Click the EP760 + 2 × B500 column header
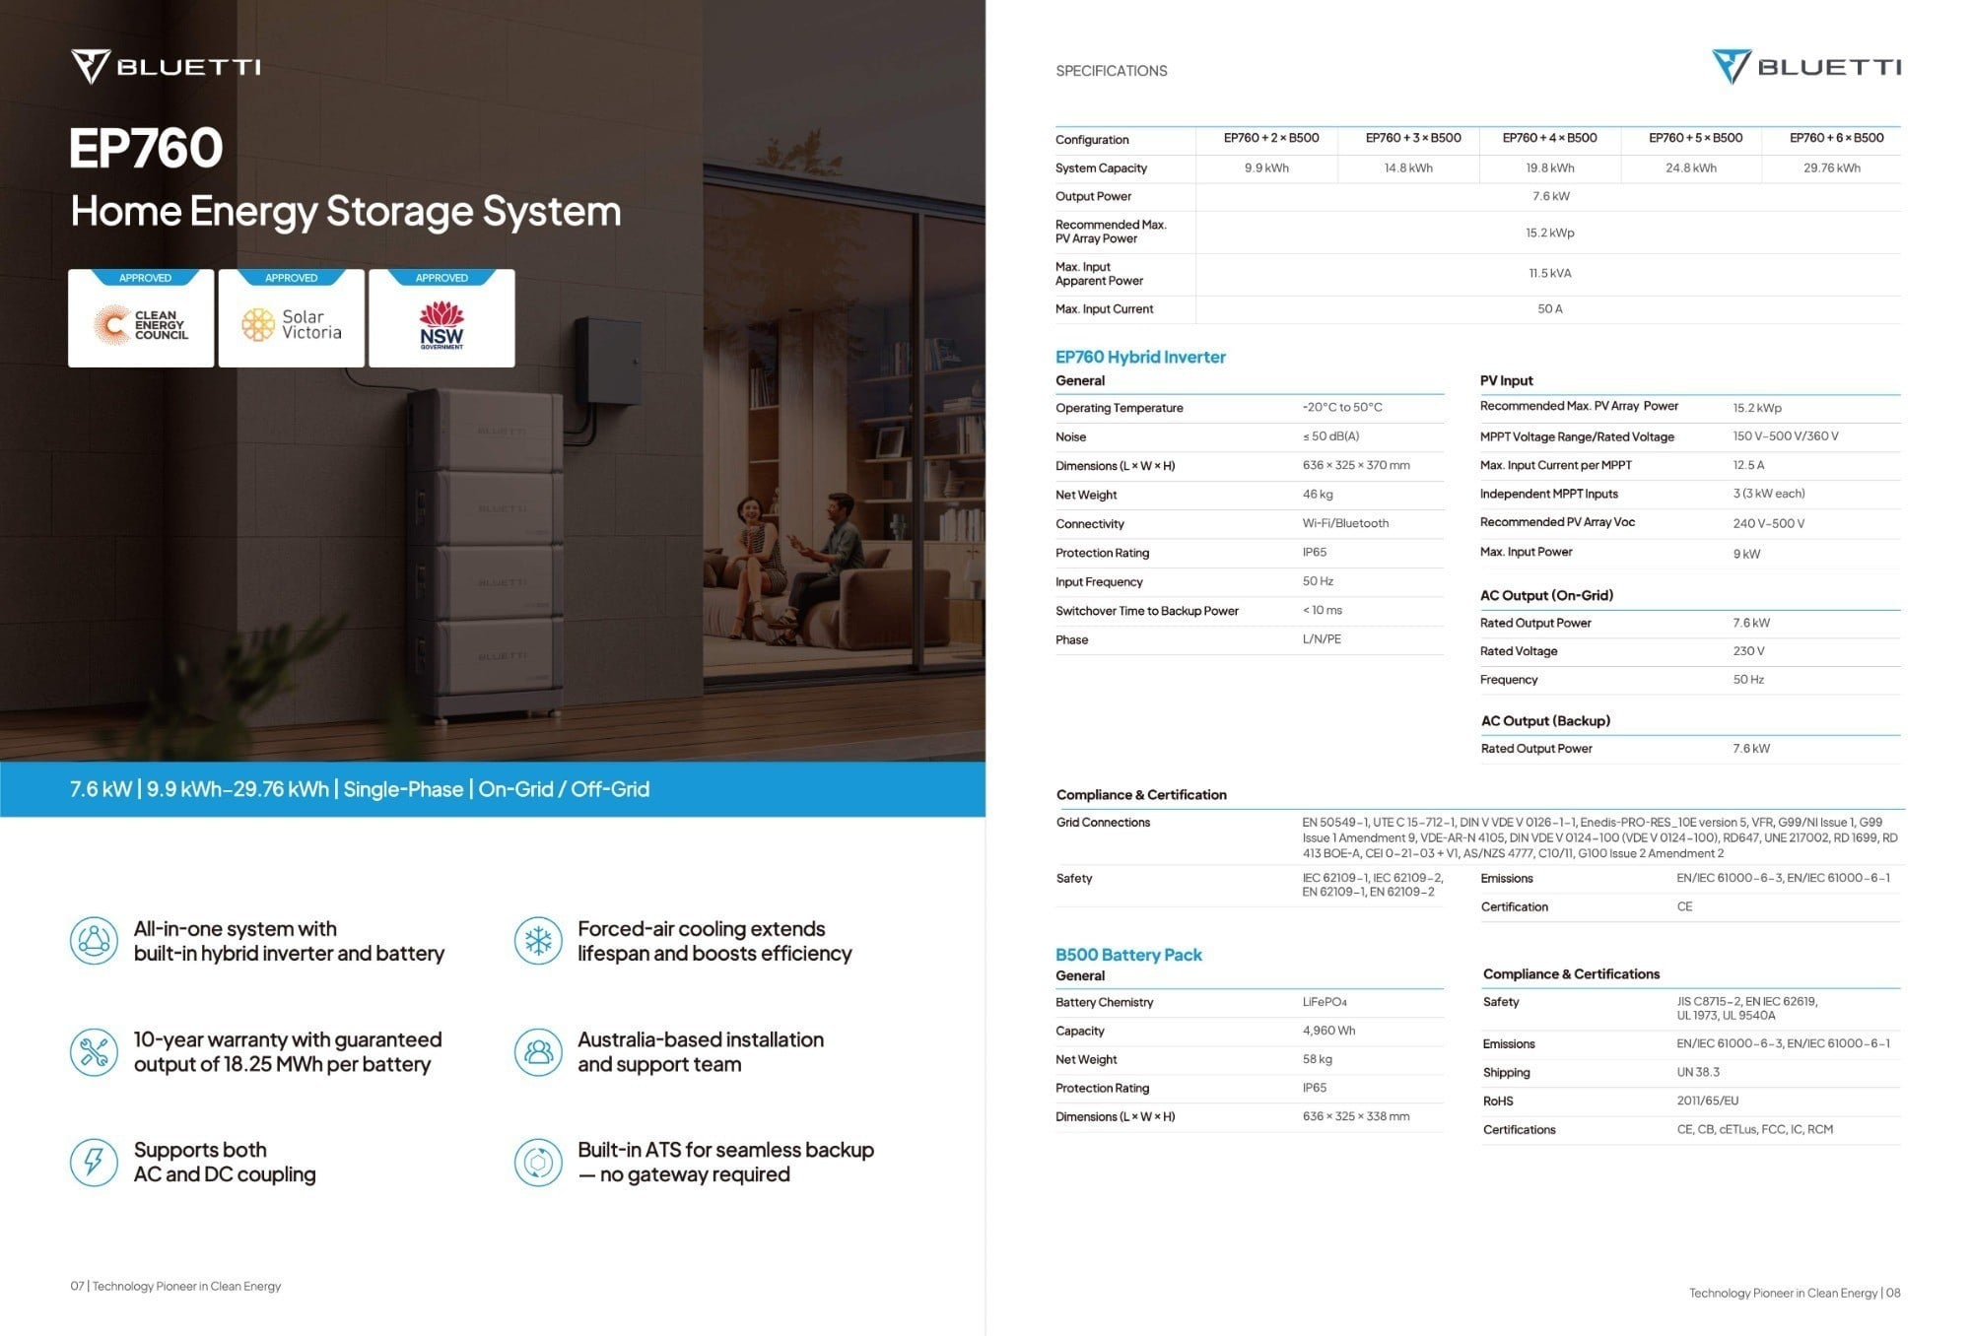The width and height of the screenshot is (1971, 1336). [x=1270, y=138]
